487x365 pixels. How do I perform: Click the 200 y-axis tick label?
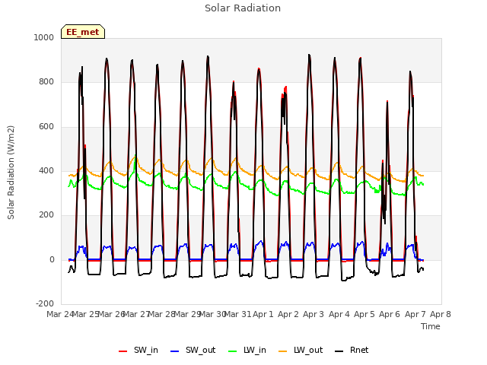pos(46,214)
